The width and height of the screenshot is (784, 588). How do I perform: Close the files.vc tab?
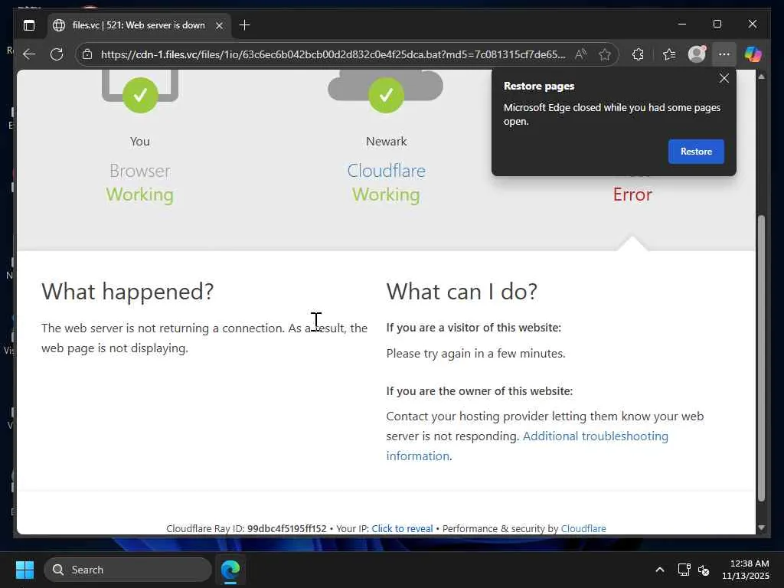tap(219, 25)
